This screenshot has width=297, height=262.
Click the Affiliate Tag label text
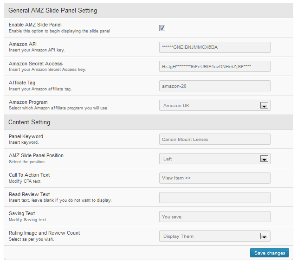pos(23,83)
